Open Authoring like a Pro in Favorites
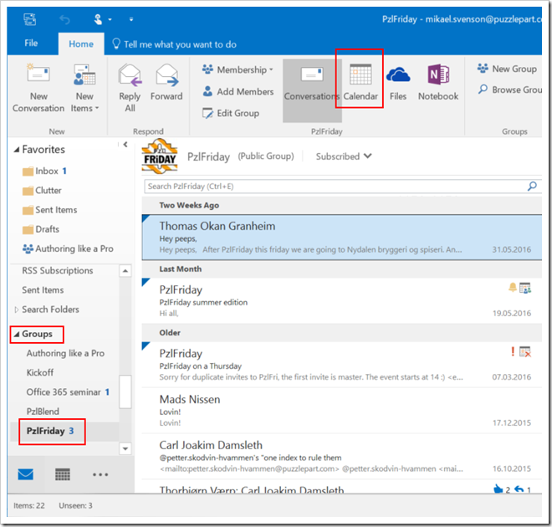 (x=68, y=249)
